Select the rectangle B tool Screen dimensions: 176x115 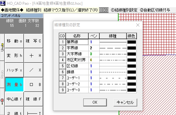click(x=33, y=85)
